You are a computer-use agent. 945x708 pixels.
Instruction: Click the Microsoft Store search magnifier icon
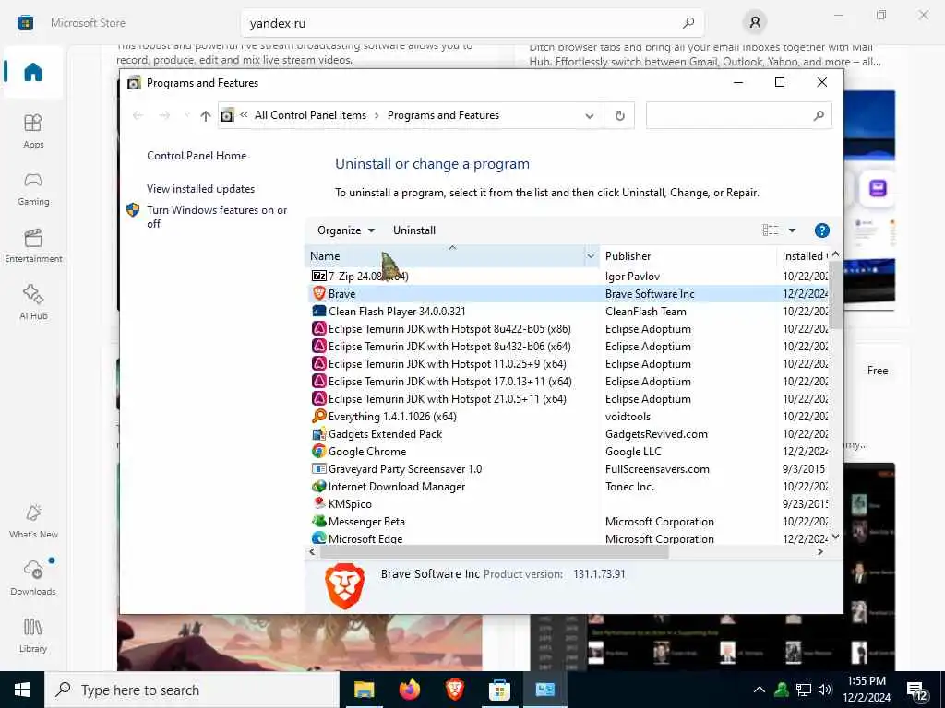coord(688,23)
